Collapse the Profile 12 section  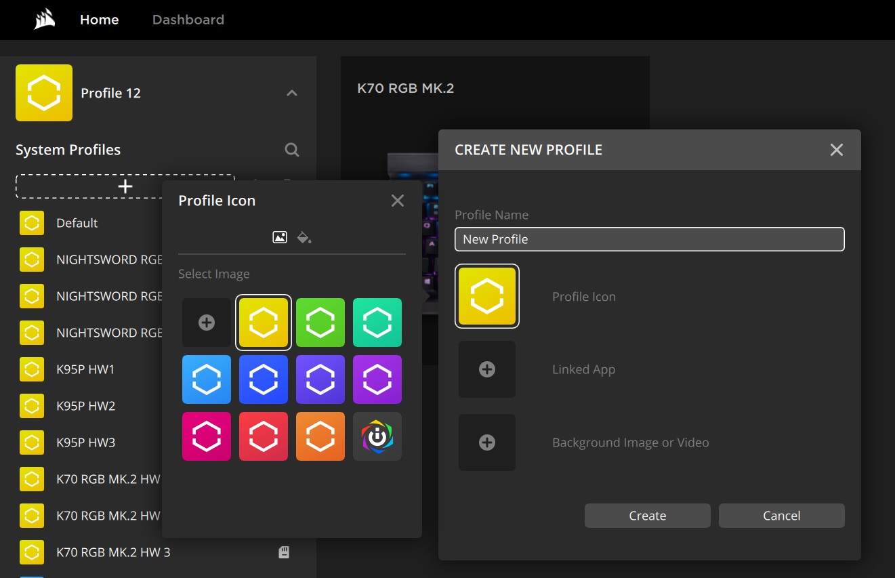291,93
